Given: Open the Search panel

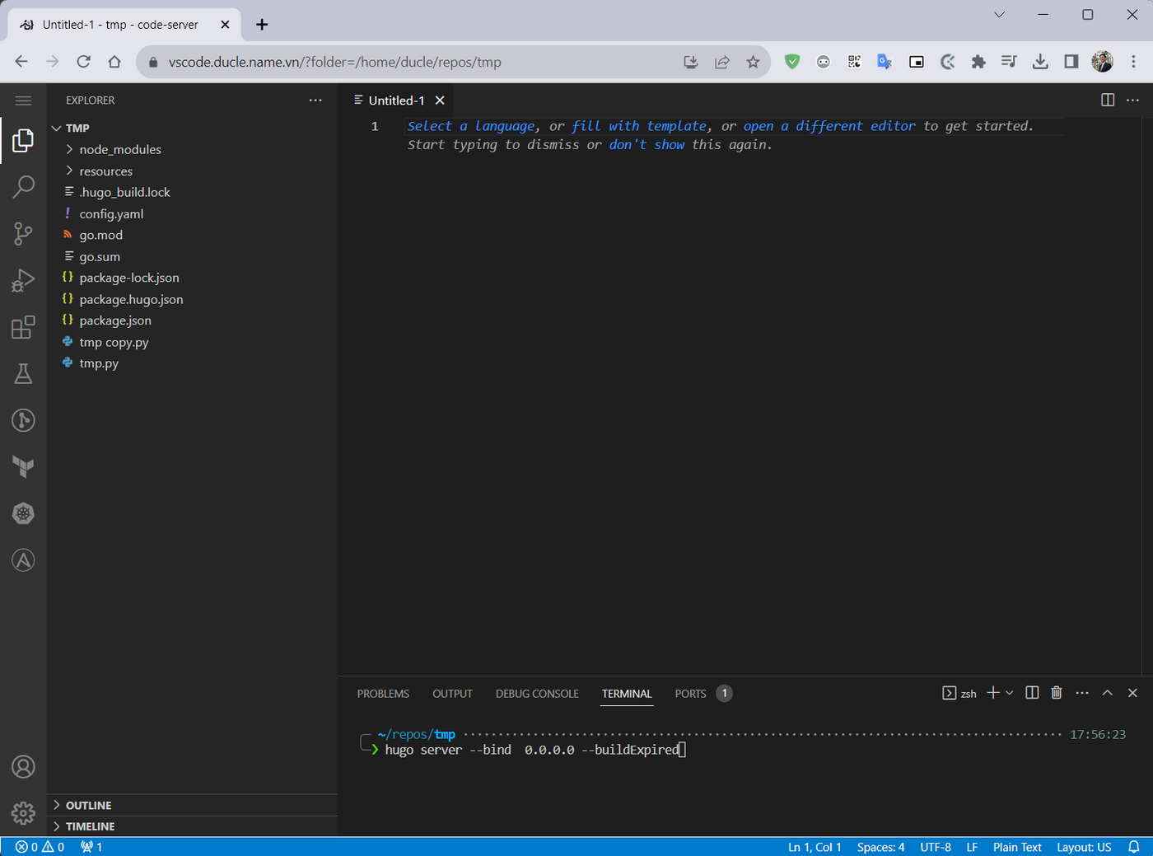Looking at the screenshot, I should pyautogui.click(x=23, y=187).
